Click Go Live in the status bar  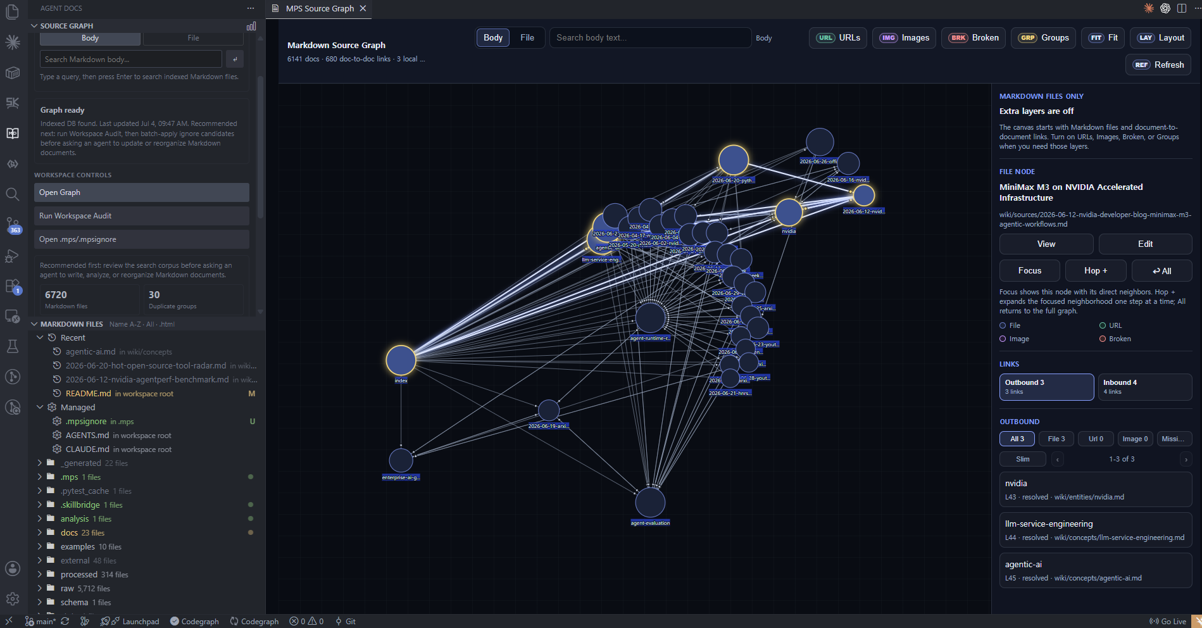(1168, 622)
